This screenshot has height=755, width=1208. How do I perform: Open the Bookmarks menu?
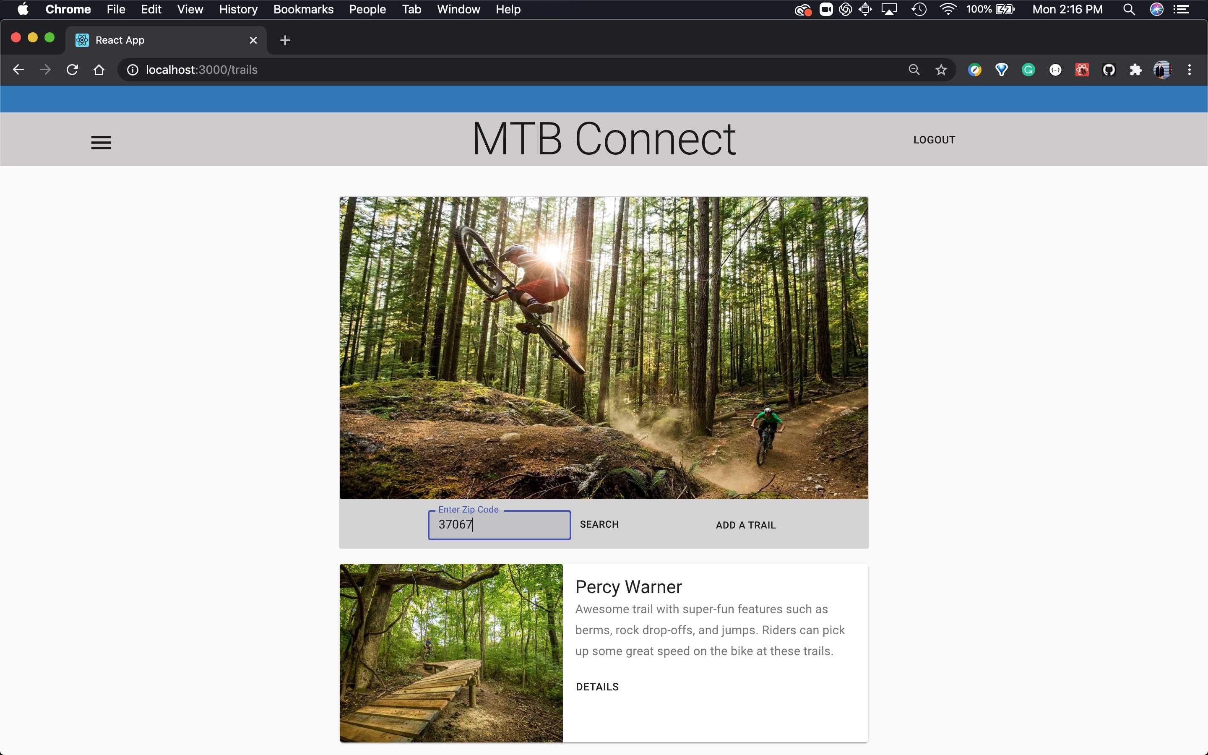(x=303, y=10)
